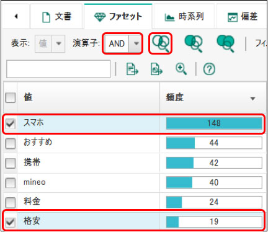Image resolution: width=268 pixels, height=232 pixels.
Task: Click the frequency bar showing 19
Action: tap(214, 221)
